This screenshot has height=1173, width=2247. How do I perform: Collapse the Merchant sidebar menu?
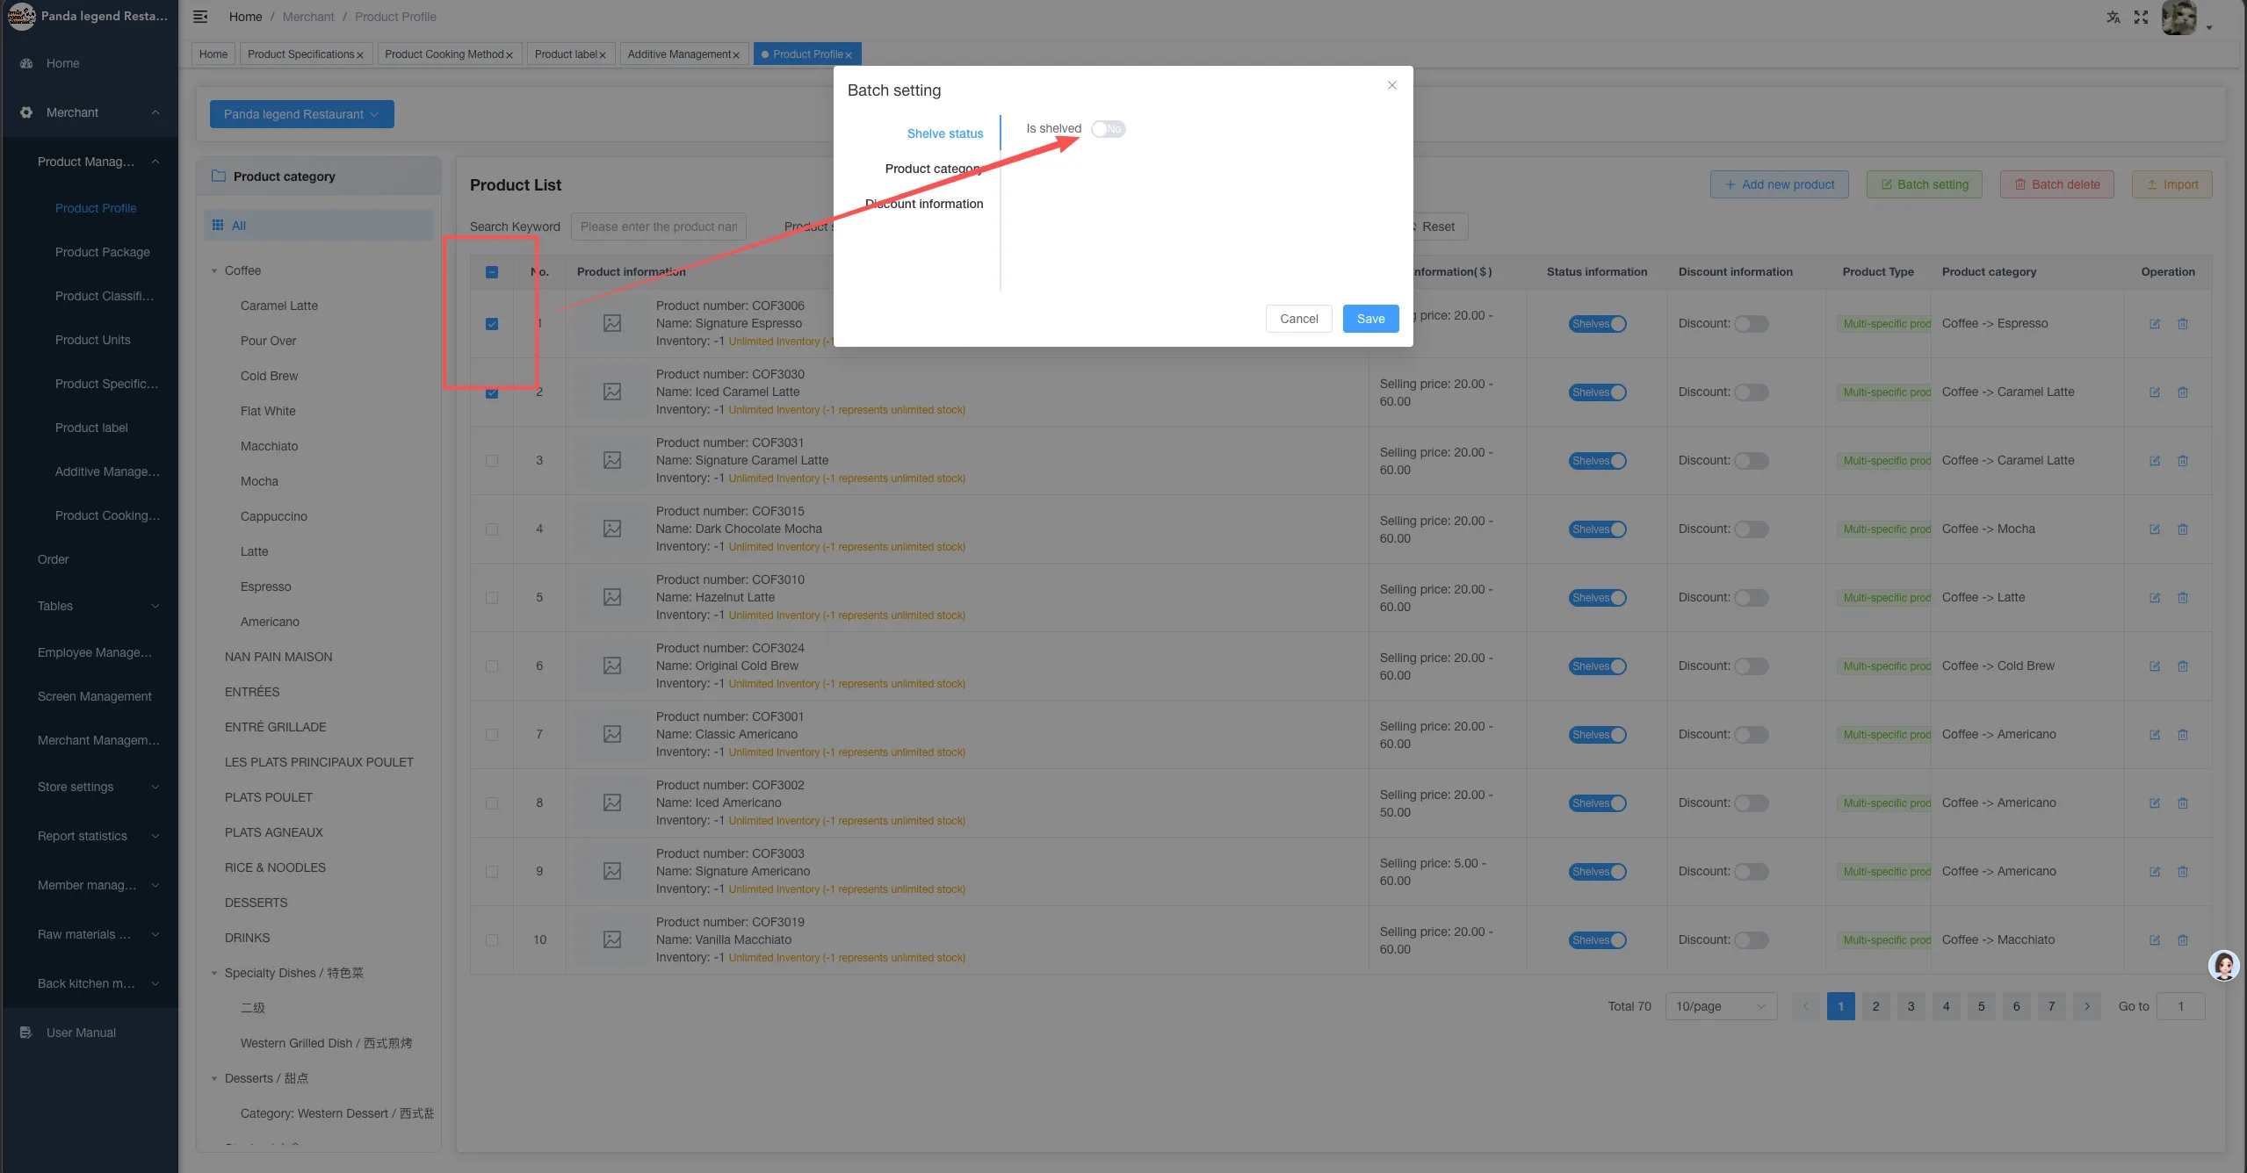click(88, 112)
